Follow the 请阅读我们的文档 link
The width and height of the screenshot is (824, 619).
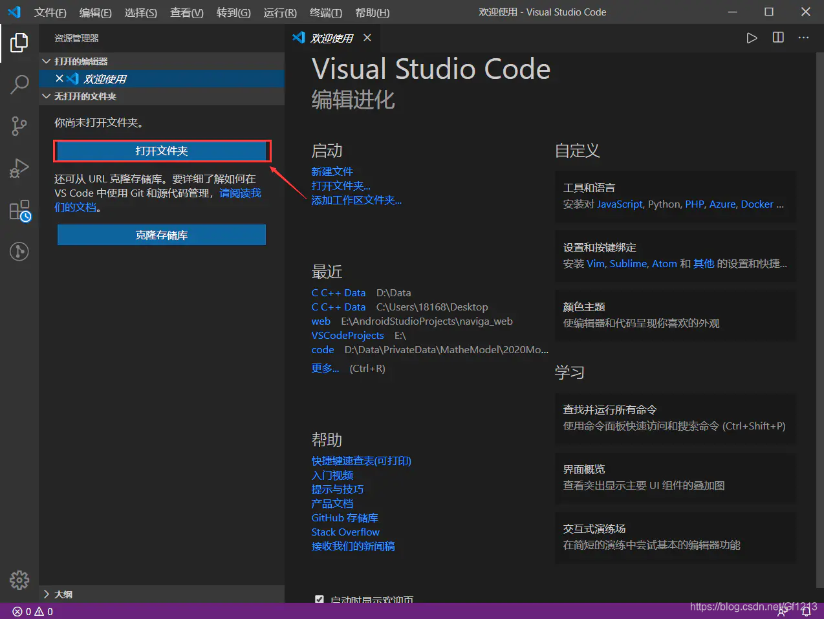[x=241, y=193]
